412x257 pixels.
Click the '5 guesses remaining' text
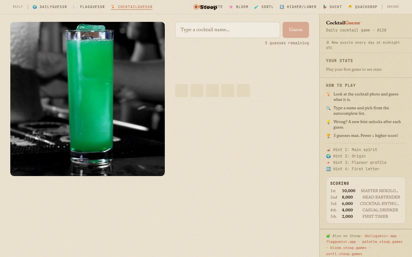[287, 43]
